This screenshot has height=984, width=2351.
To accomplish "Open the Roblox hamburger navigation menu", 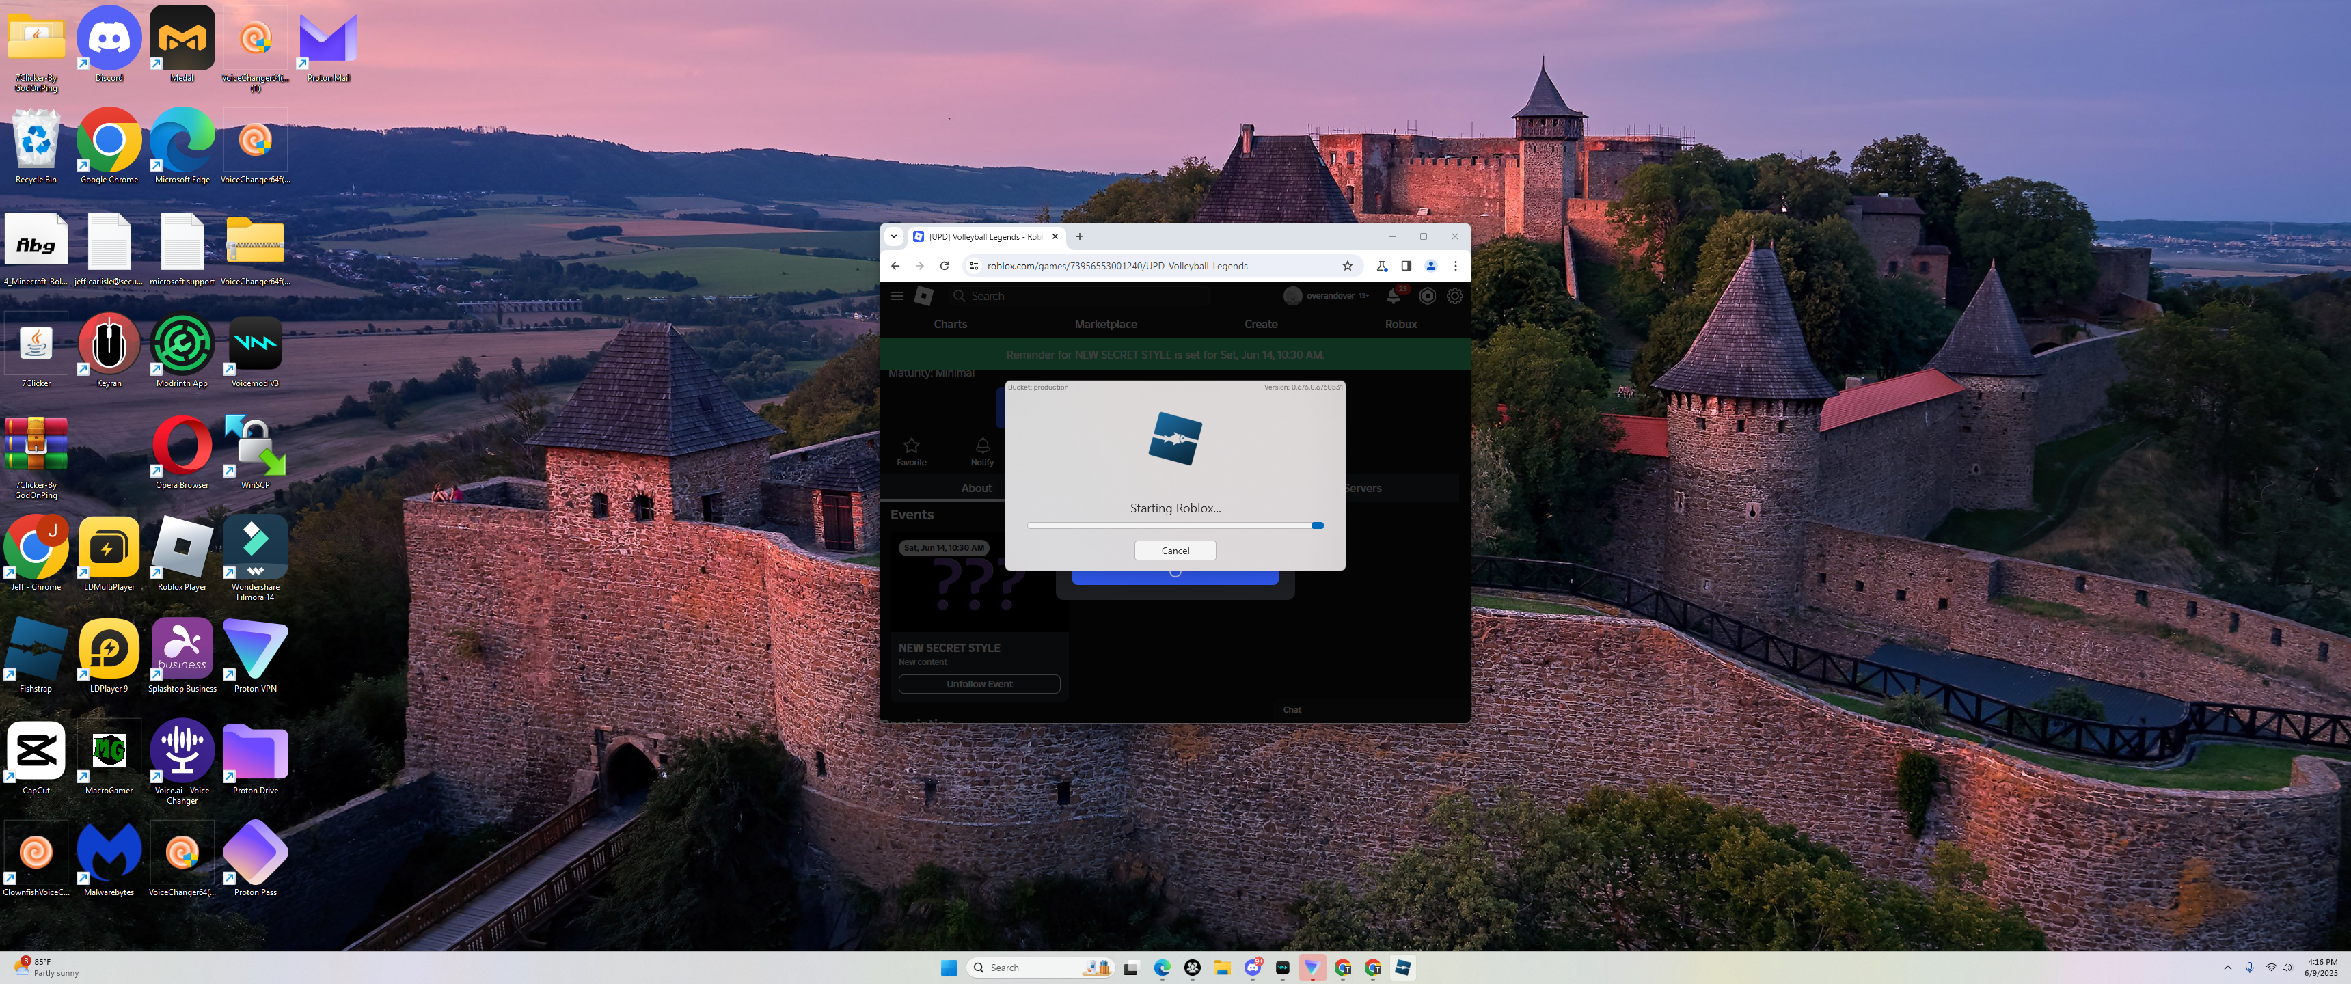I will (x=897, y=296).
